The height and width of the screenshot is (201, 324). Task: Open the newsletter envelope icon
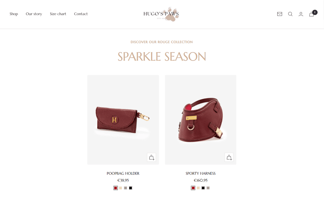coord(280,14)
